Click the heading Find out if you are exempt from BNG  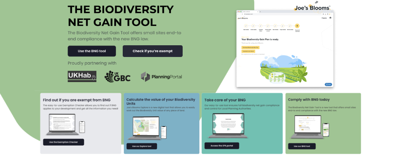coord(77,100)
